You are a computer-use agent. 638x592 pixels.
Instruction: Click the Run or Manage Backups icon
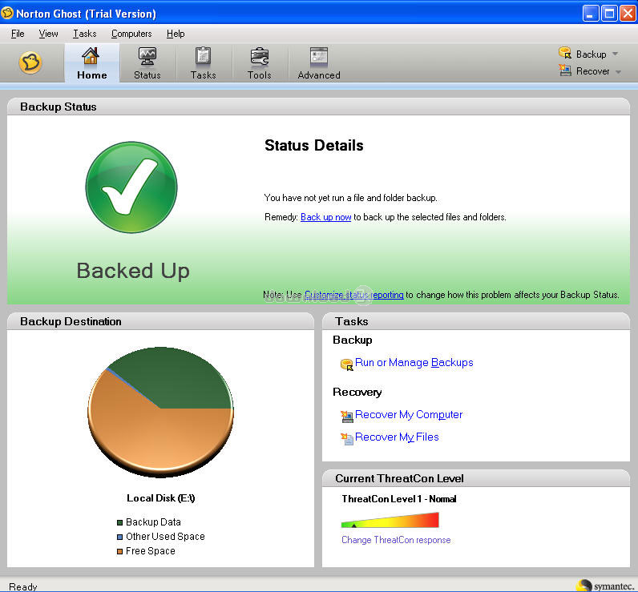[346, 364]
